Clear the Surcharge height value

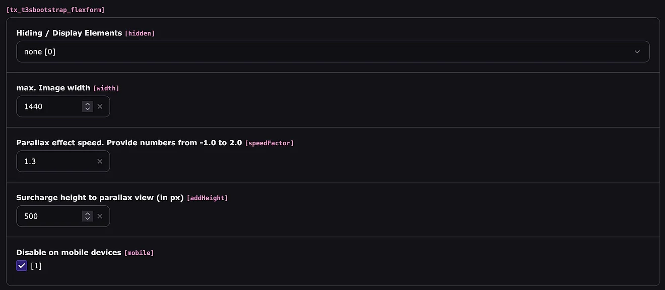(100, 216)
